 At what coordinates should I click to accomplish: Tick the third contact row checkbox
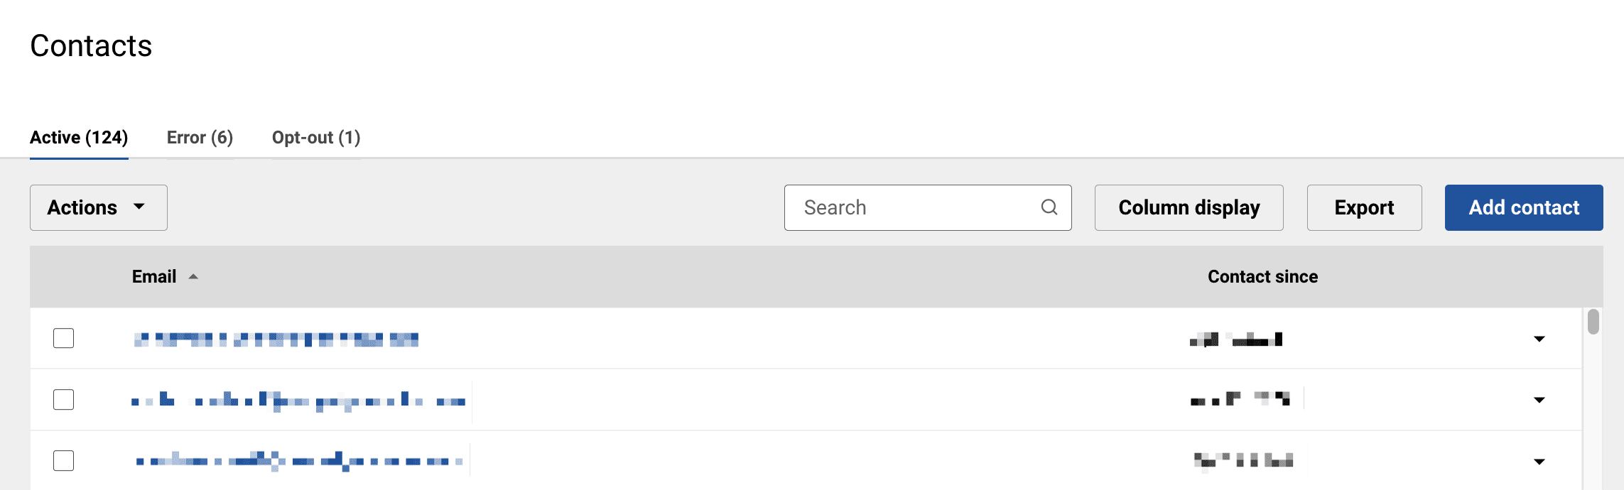tap(64, 461)
